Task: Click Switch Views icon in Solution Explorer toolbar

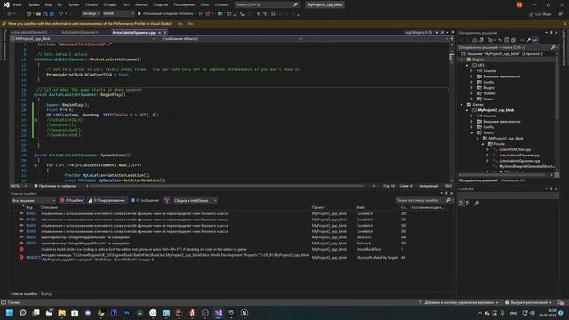Action: 481,40
